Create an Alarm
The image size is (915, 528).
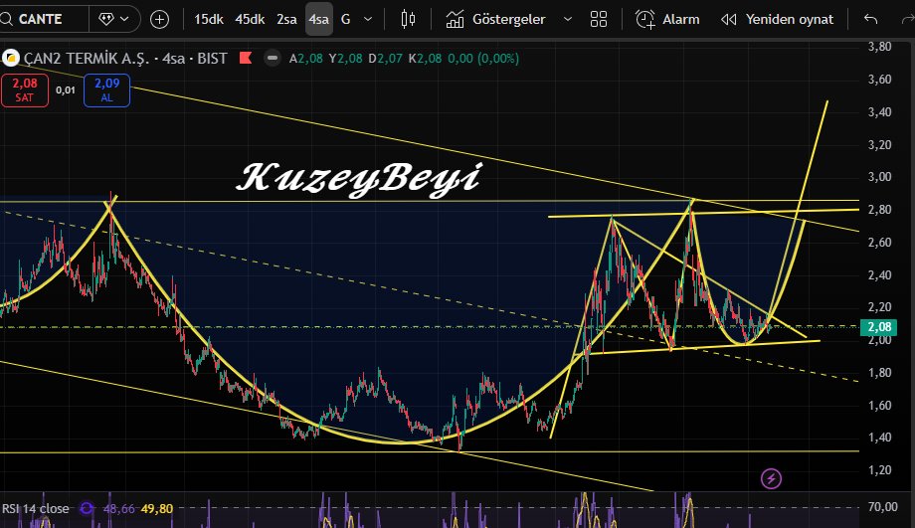(667, 19)
